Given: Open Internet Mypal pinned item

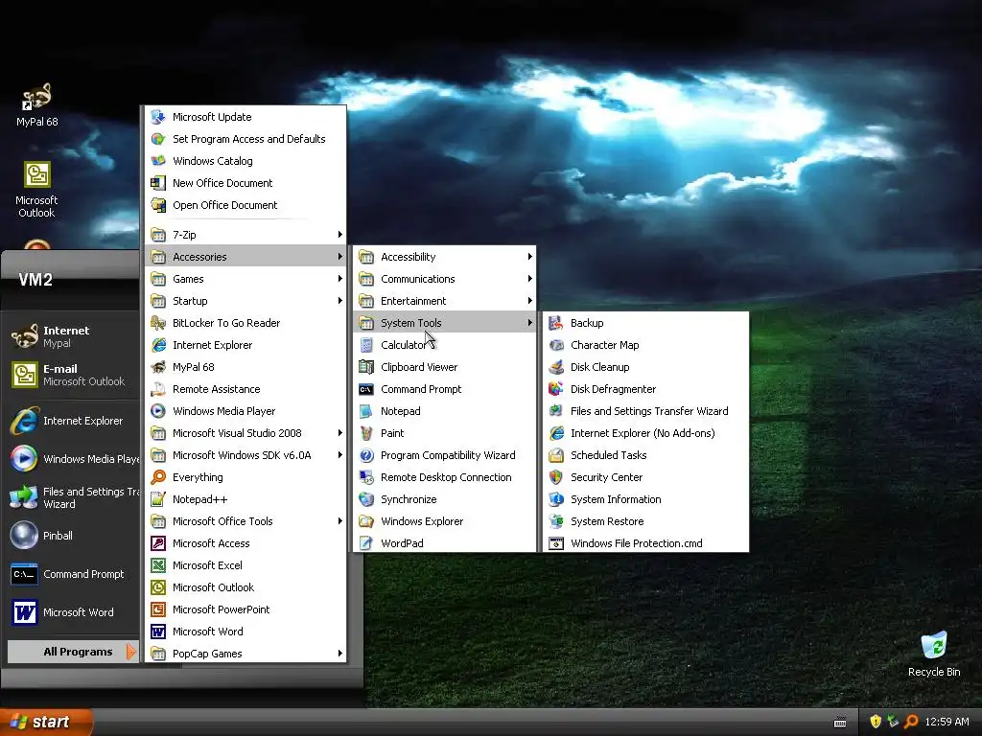Looking at the screenshot, I should tap(71, 336).
